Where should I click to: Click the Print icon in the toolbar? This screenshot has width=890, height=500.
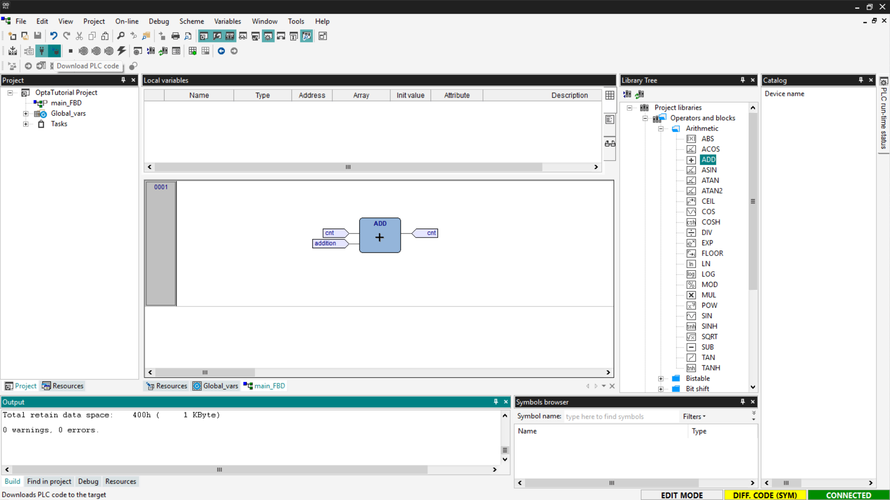[175, 36]
